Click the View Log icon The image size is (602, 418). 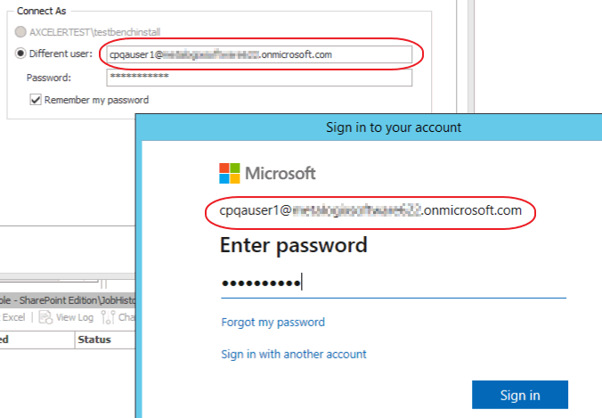pos(45,316)
